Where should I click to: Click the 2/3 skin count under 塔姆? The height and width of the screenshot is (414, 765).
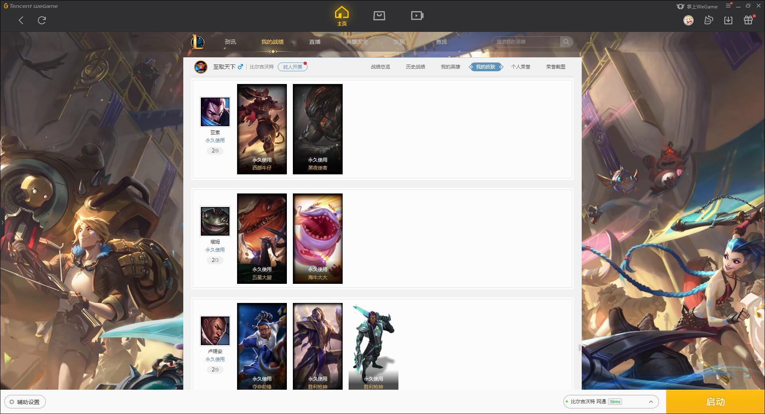coord(215,260)
